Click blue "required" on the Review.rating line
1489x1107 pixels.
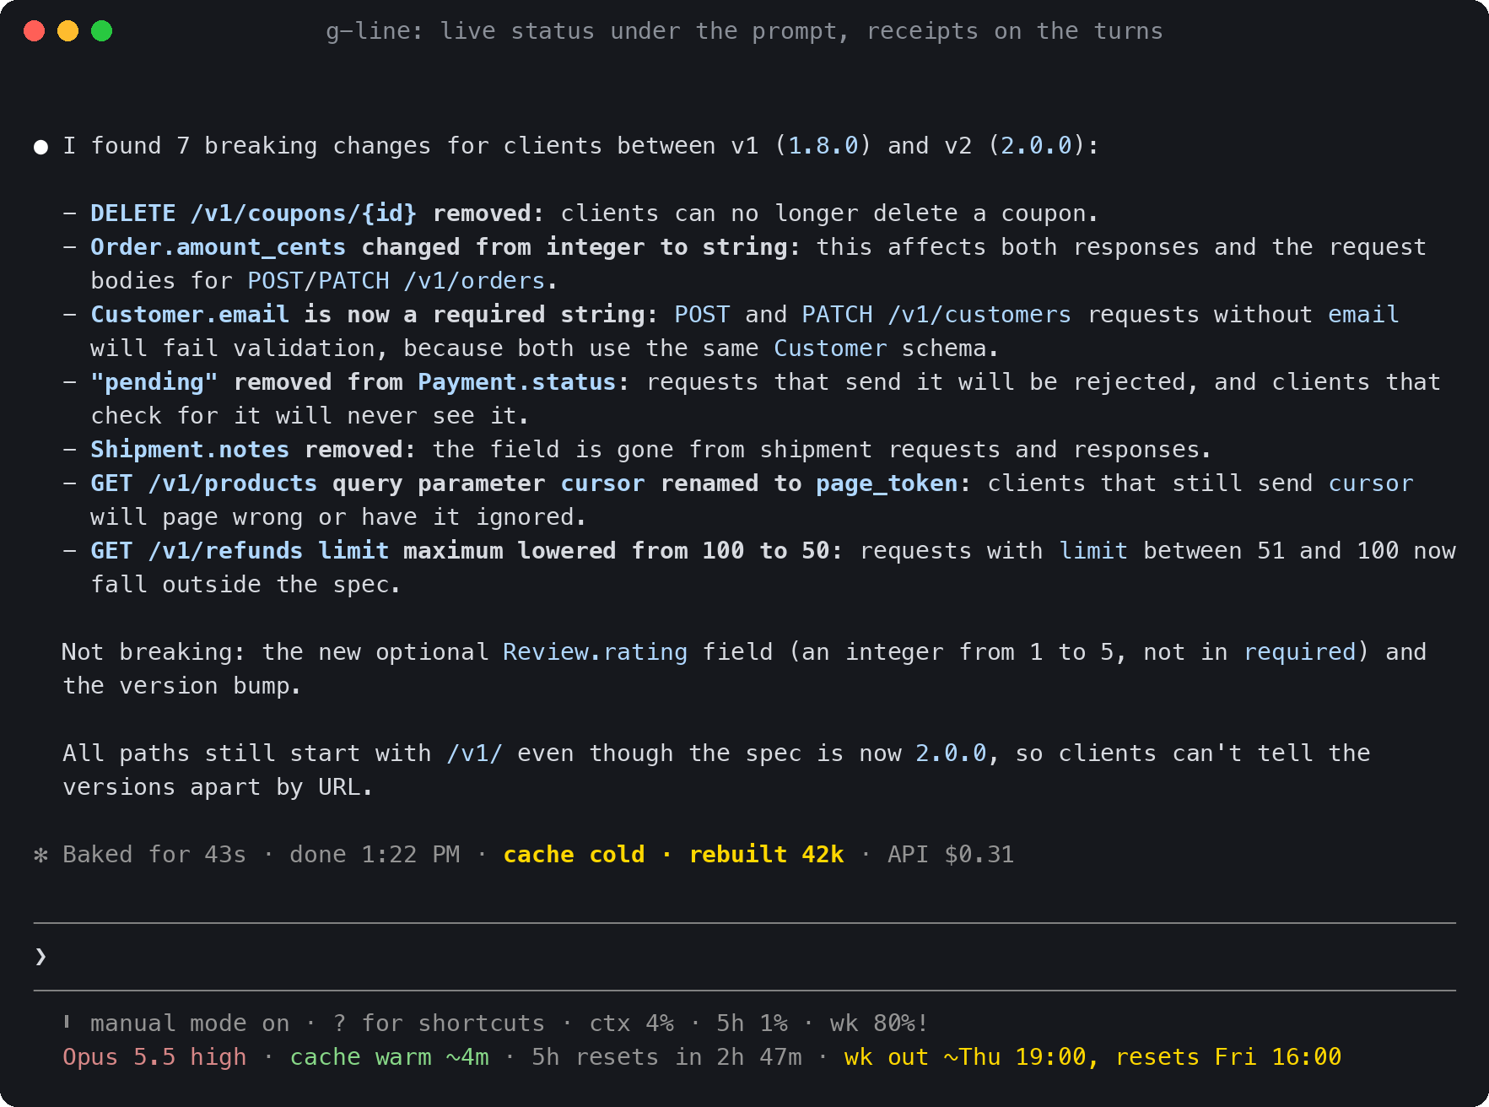(1300, 652)
